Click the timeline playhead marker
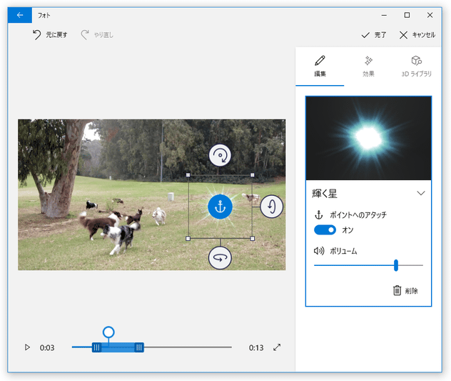This screenshot has height=381, width=451. pos(108,332)
